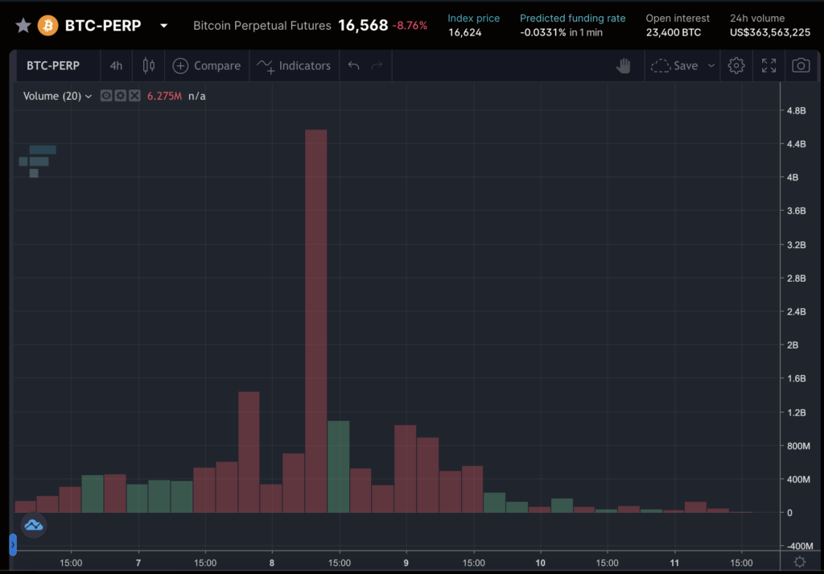Open the candlestick chart style selector
Image resolution: width=824 pixels, height=574 pixels.
pyautogui.click(x=148, y=66)
